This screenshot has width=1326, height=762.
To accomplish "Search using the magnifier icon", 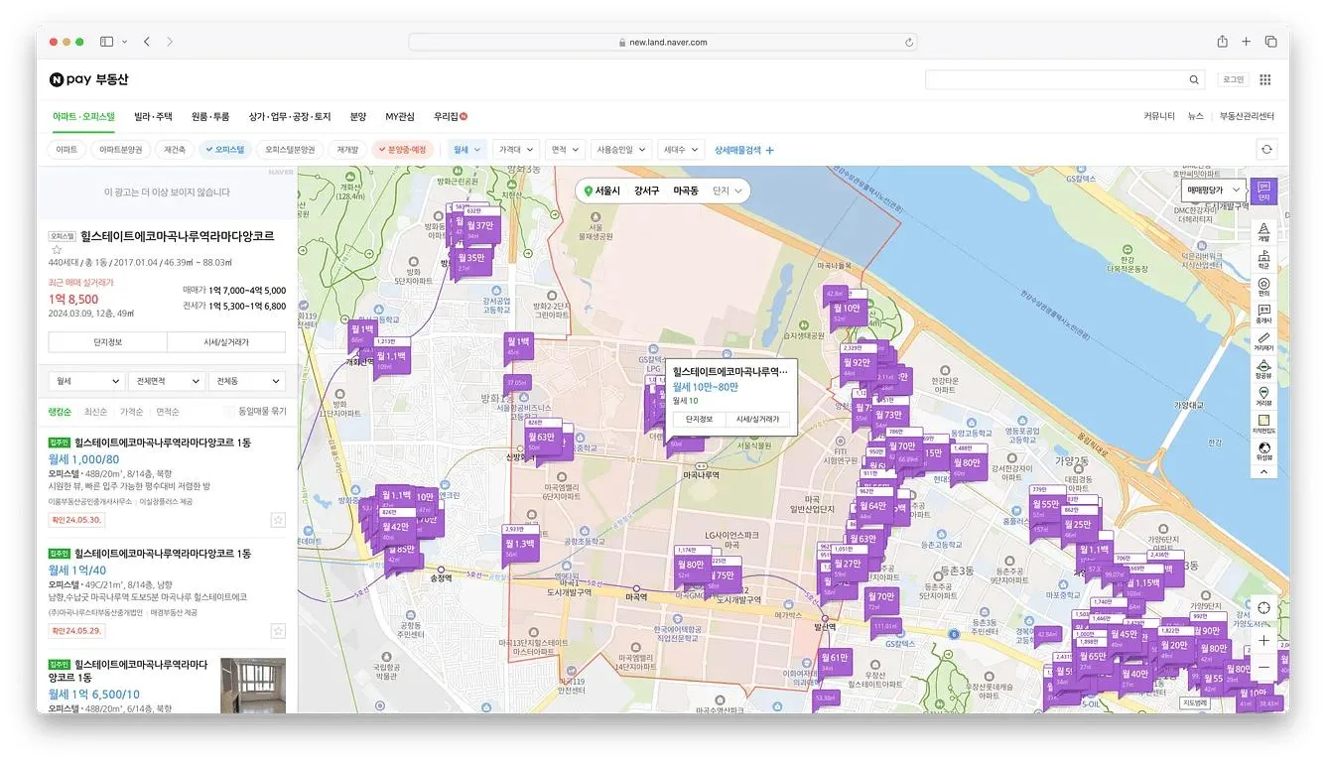I will (1194, 80).
